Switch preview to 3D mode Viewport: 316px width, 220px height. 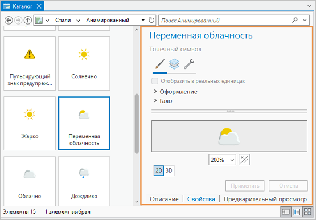point(169,170)
